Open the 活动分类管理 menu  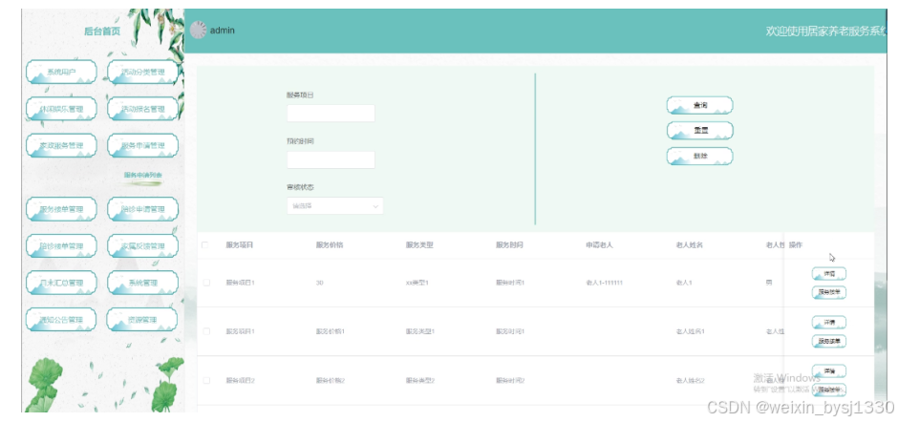tap(142, 73)
